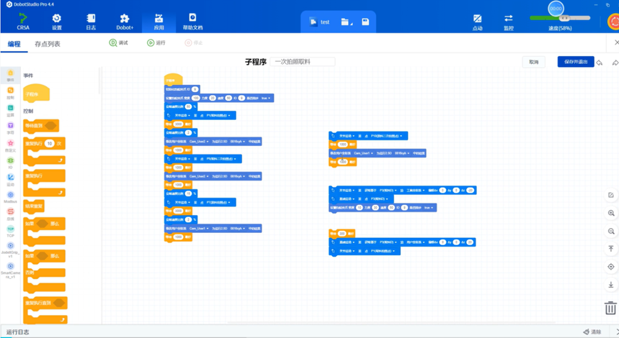Viewport: 619px width, 338px height.
Task: Zoom in on the block canvas
Action: (x=611, y=214)
